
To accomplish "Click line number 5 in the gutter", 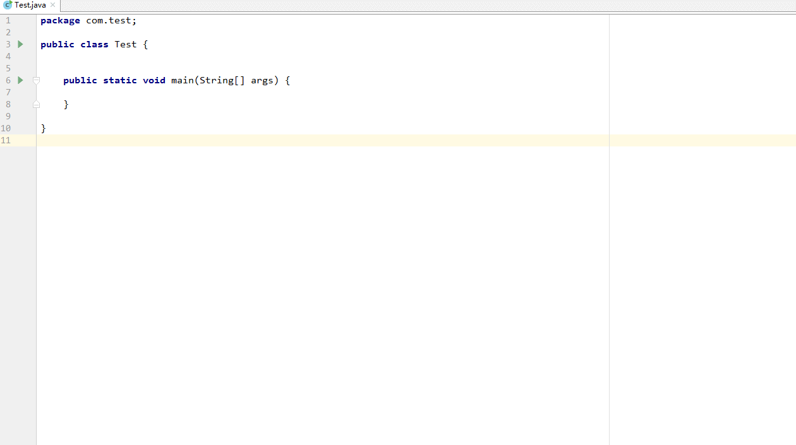I will [8, 68].
